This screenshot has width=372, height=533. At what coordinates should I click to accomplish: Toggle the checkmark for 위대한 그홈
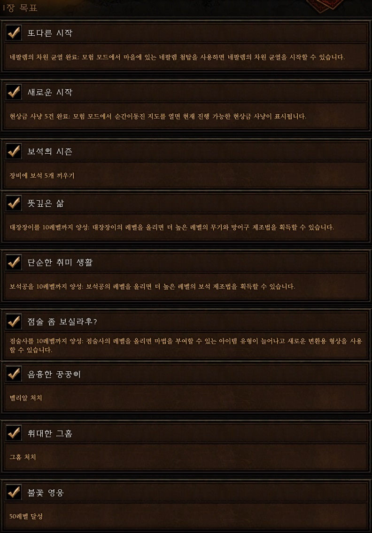(x=14, y=433)
